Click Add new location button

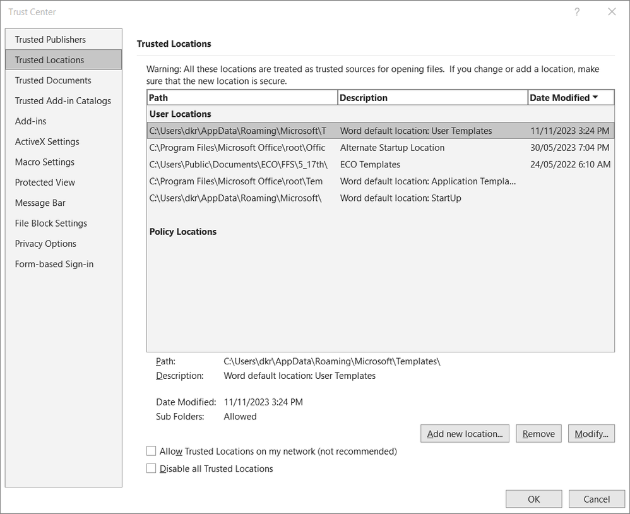tap(465, 434)
